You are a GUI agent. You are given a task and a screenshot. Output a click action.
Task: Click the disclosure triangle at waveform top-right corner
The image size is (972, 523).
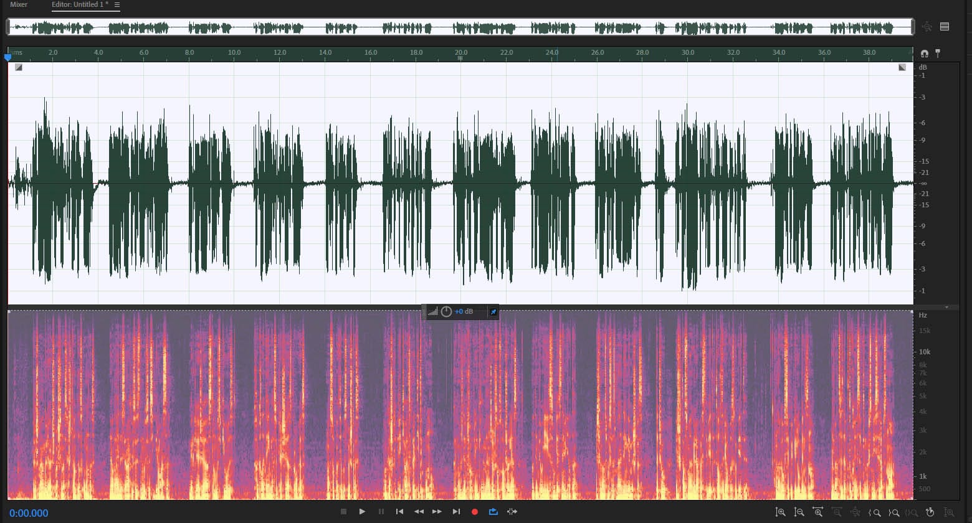point(902,67)
